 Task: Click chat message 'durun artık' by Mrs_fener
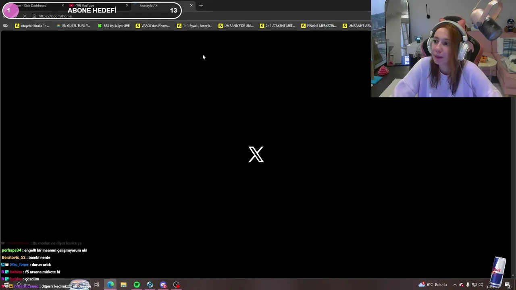pos(26,265)
